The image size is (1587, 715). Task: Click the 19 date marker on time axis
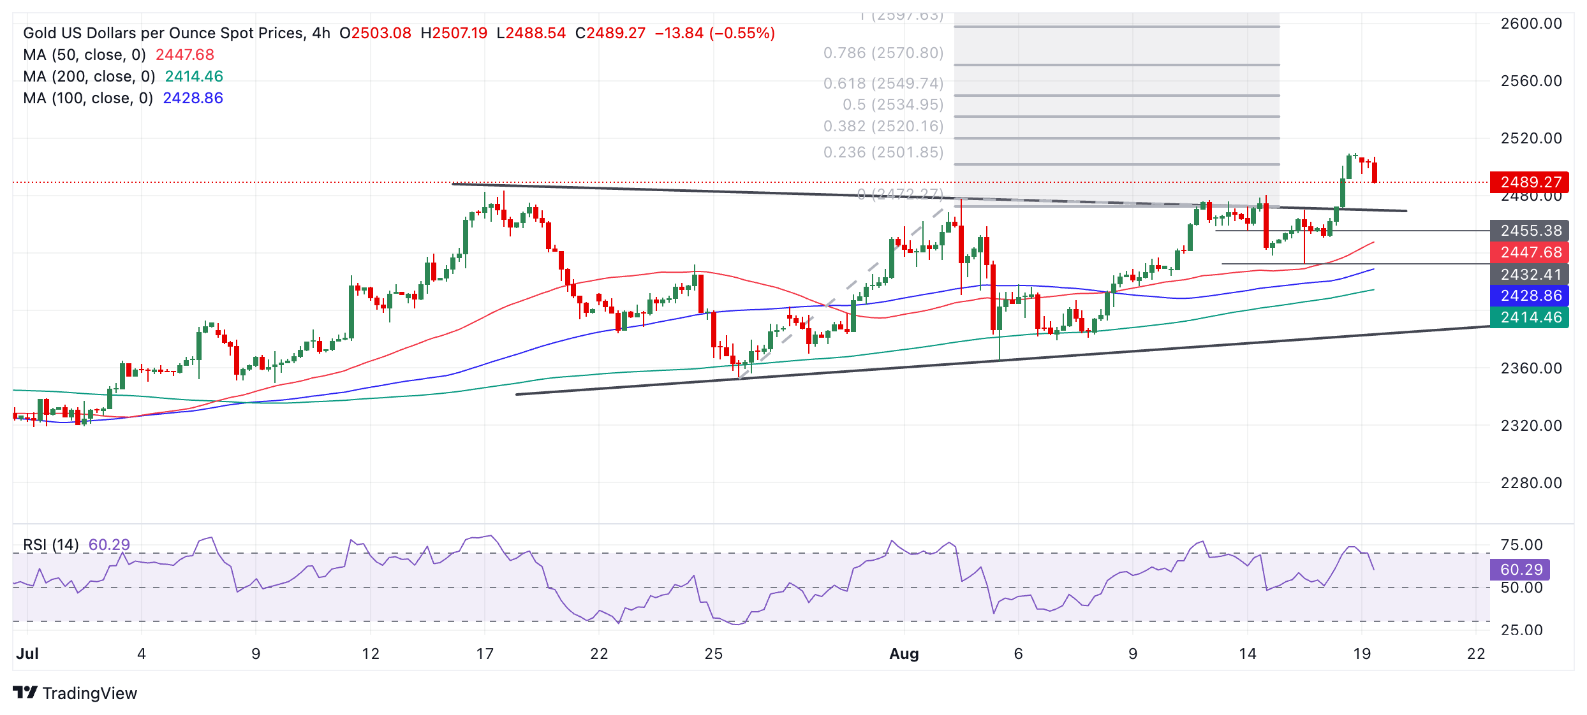click(x=1361, y=654)
